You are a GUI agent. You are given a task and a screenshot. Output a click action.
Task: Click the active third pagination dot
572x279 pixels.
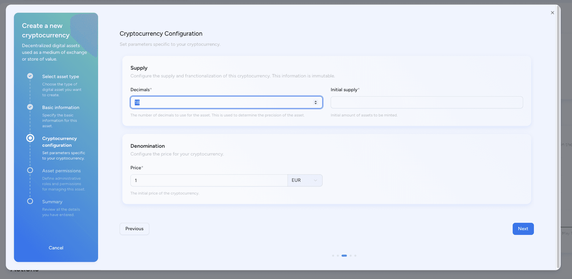coord(344,256)
